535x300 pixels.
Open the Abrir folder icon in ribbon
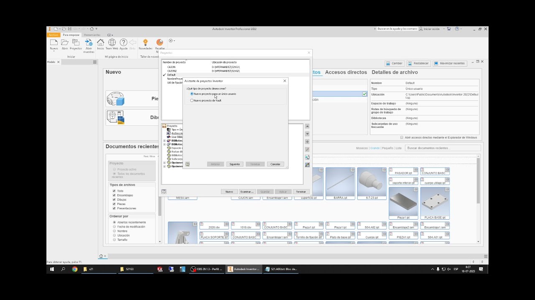(65, 42)
